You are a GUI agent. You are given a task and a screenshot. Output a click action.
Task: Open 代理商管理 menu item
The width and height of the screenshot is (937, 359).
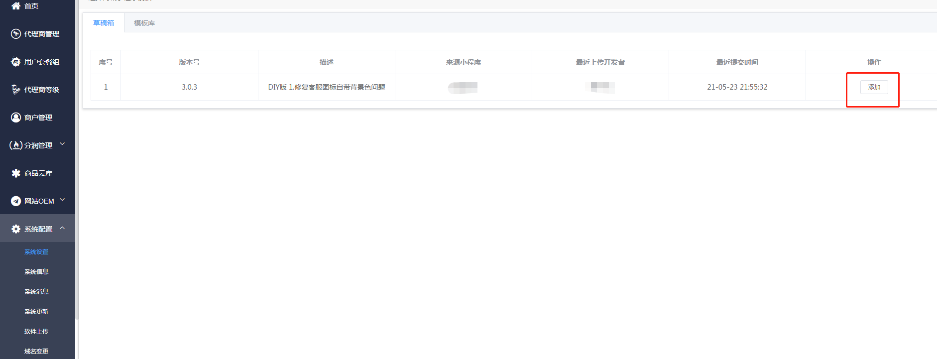pyautogui.click(x=37, y=34)
